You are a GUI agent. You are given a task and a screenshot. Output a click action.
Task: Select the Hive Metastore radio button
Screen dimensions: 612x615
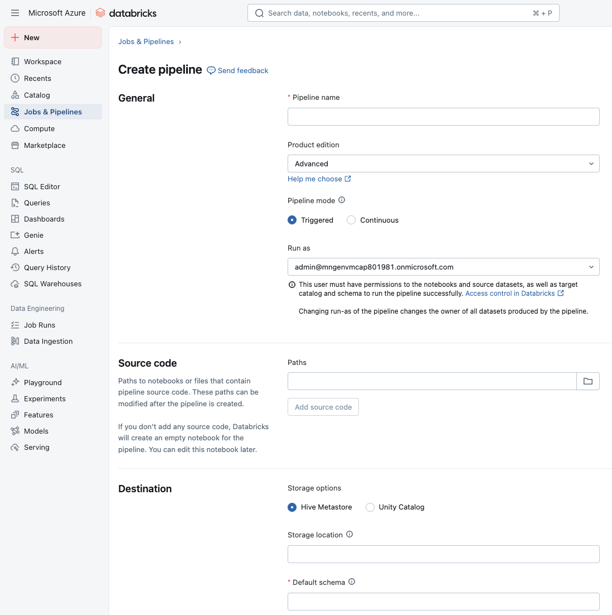(x=292, y=507)
